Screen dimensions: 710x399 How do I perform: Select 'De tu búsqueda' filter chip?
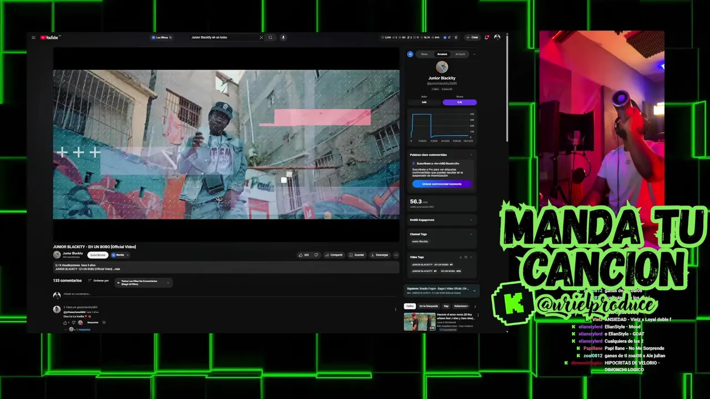coord(429,306)
